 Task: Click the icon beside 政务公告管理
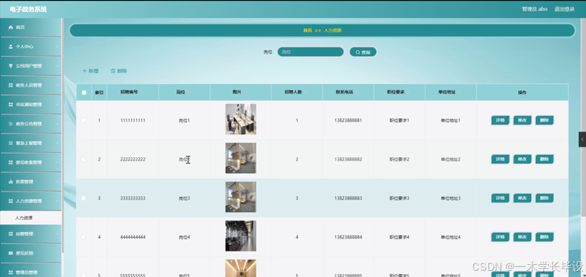click(x=10, y=124)
